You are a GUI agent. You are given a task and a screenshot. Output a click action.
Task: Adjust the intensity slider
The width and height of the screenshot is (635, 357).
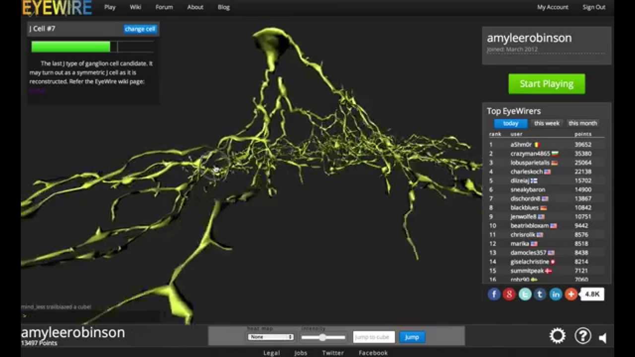[x=323, y=337]
